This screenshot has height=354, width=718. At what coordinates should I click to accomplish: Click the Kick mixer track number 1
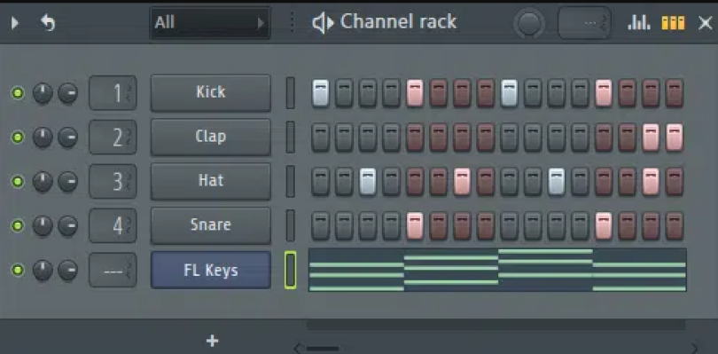113,93
